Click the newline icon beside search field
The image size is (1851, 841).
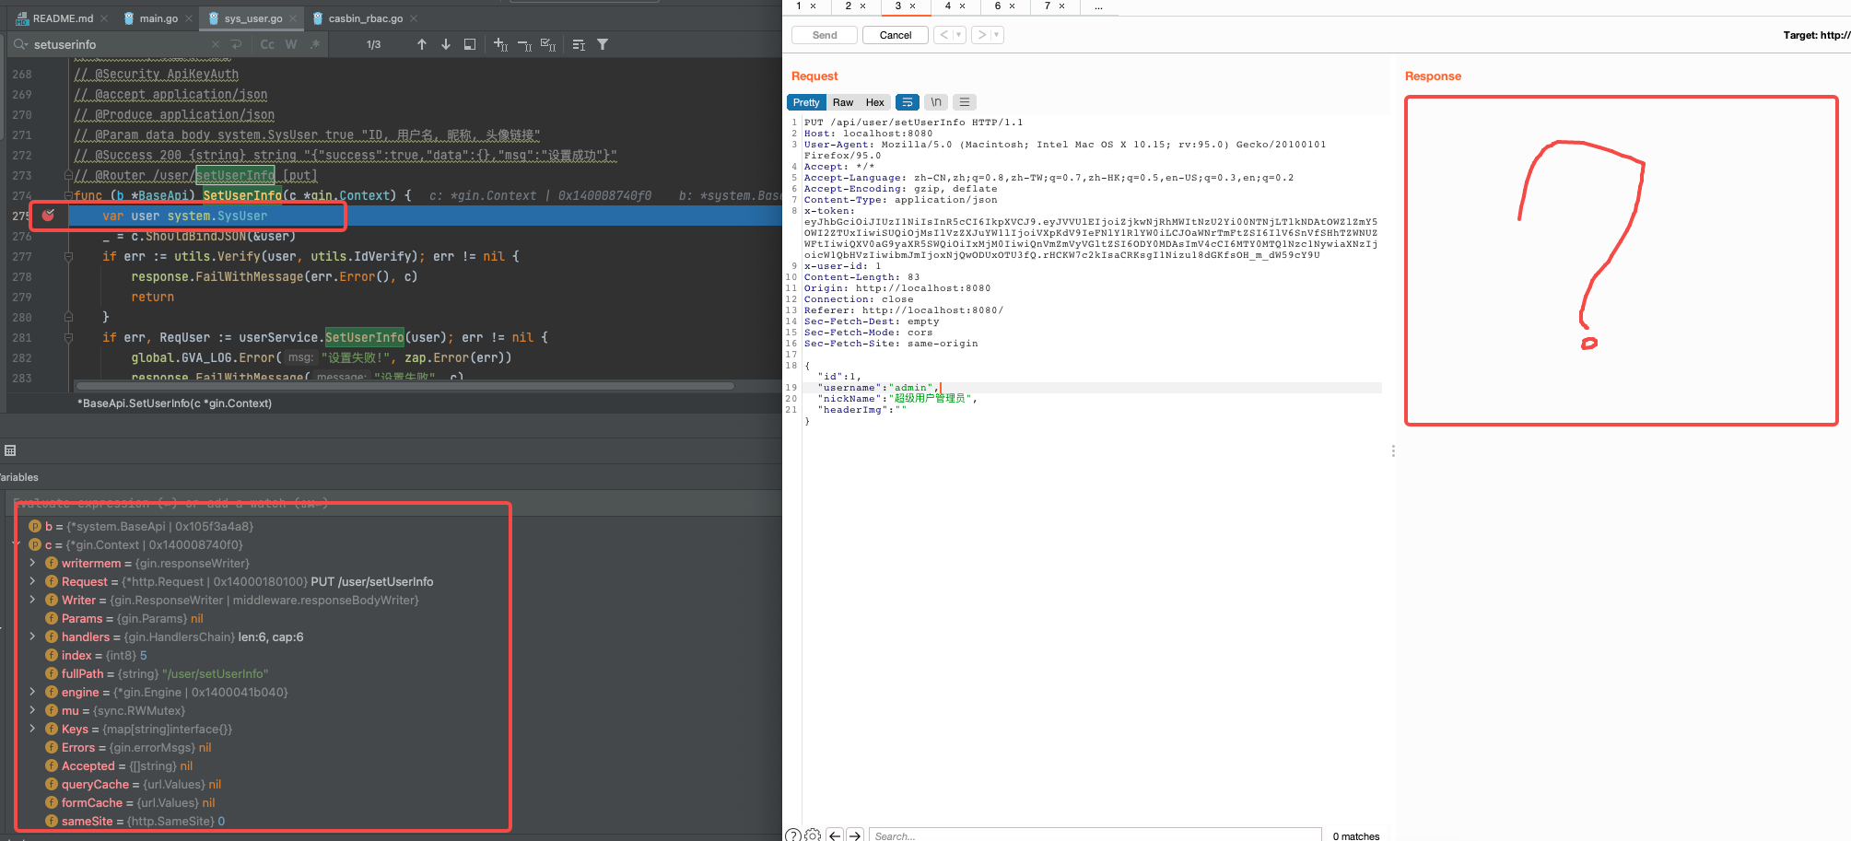237,44
